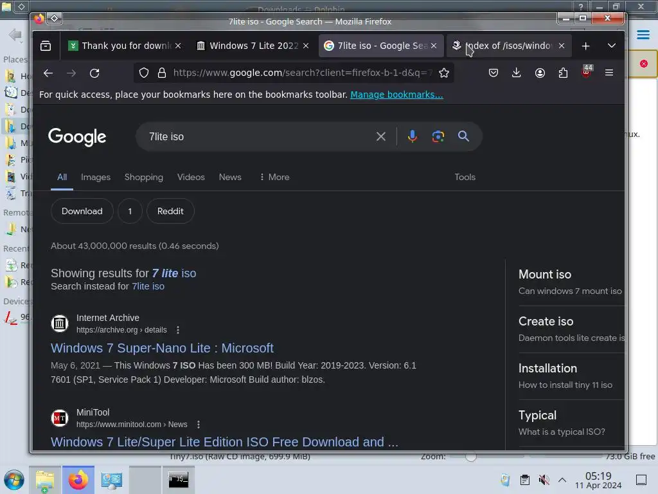Apply the Reddit filter chip
The image size is (658, 494).
click(x=170, y=211)
